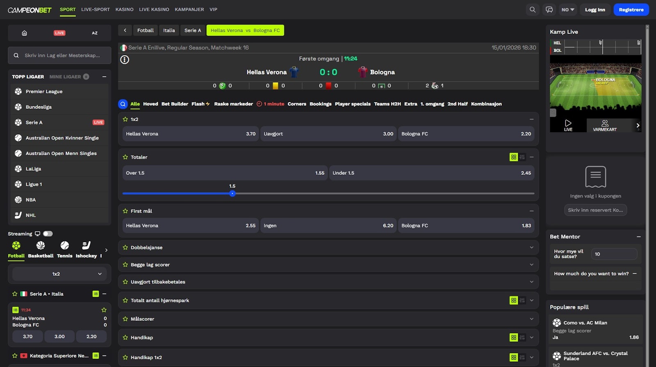This screenshot has width=656, height=367.
Task: Open the Serie A breadcrumb
Action: (x=193, y=30)
